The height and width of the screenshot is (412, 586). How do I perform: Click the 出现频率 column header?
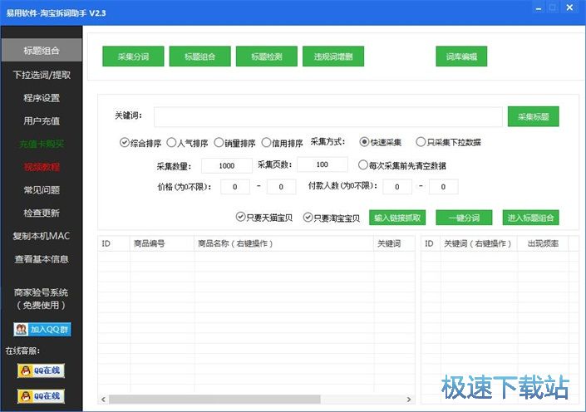(x=543, y=243)
